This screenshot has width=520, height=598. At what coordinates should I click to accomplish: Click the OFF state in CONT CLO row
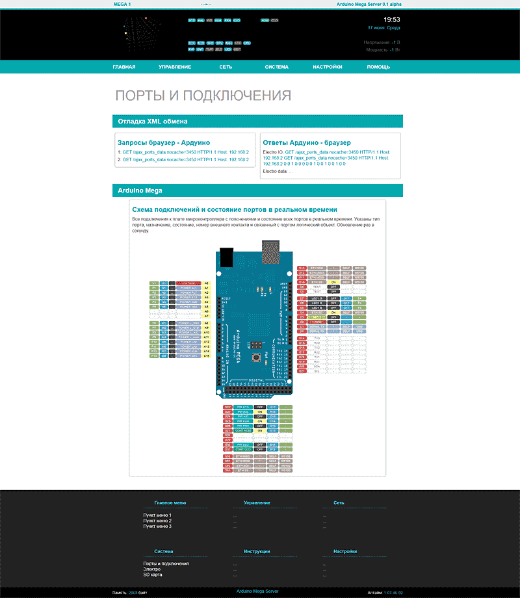260,449
